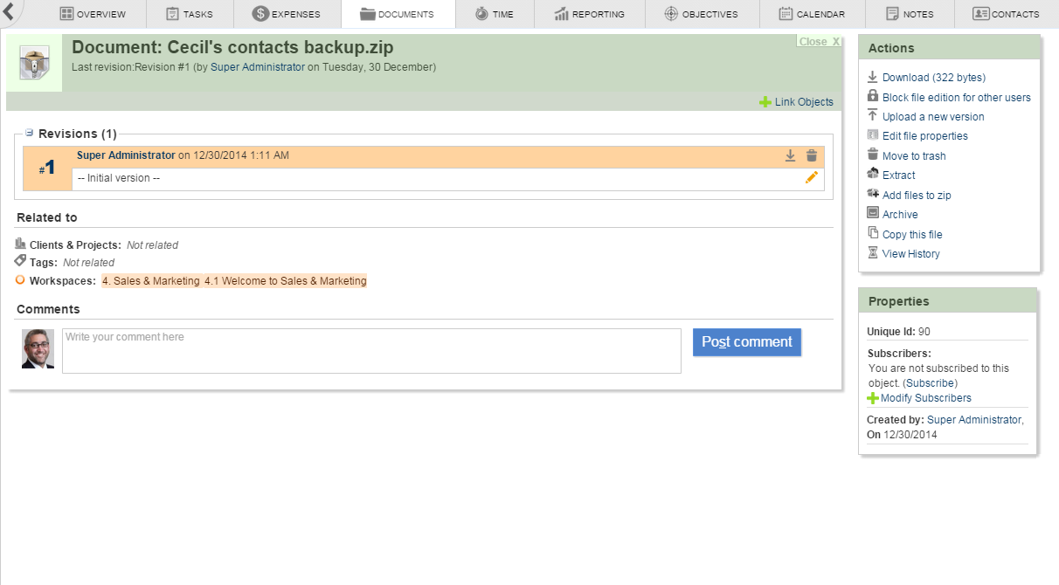The height and width of the screenshot is (585, 1059).
Task: Close the document view with Close X
Action: pos(819,42)
